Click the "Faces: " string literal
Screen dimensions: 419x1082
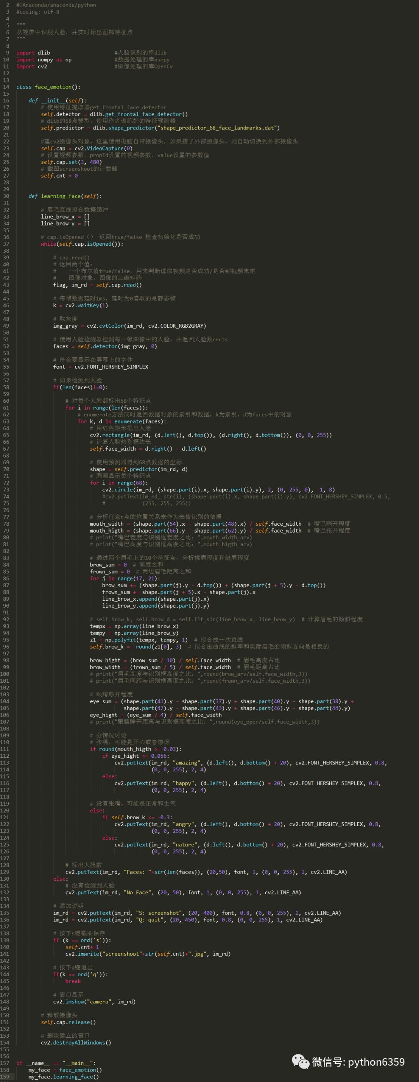click(x=137, y=872)
